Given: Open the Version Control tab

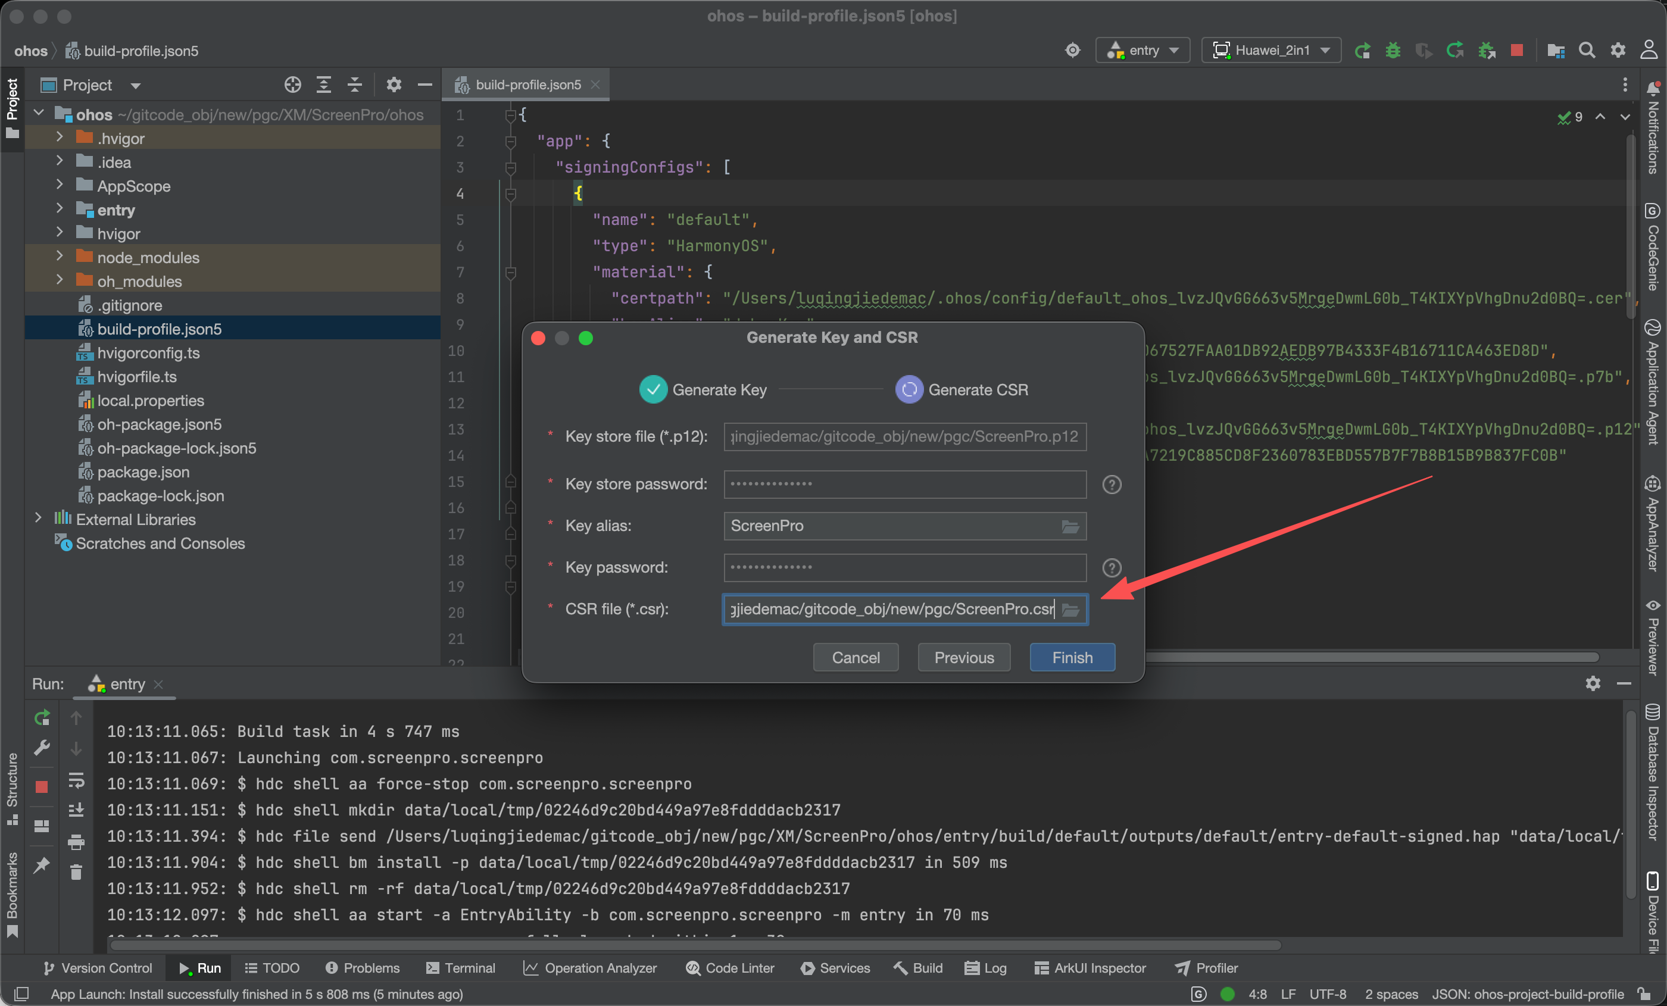Looking at the screenshot, I should (98, 968).
